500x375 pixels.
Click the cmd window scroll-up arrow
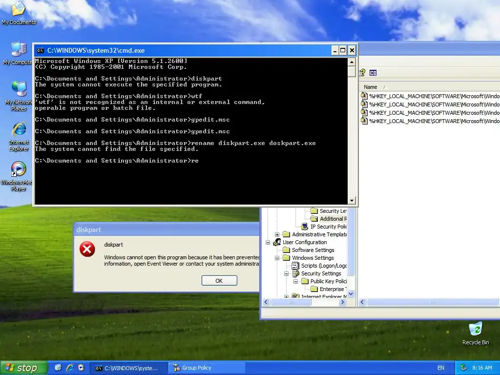[352, 62]
